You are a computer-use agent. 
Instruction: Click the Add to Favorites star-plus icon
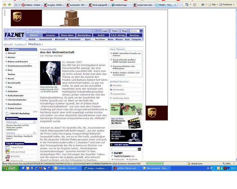tap(10, 4)
